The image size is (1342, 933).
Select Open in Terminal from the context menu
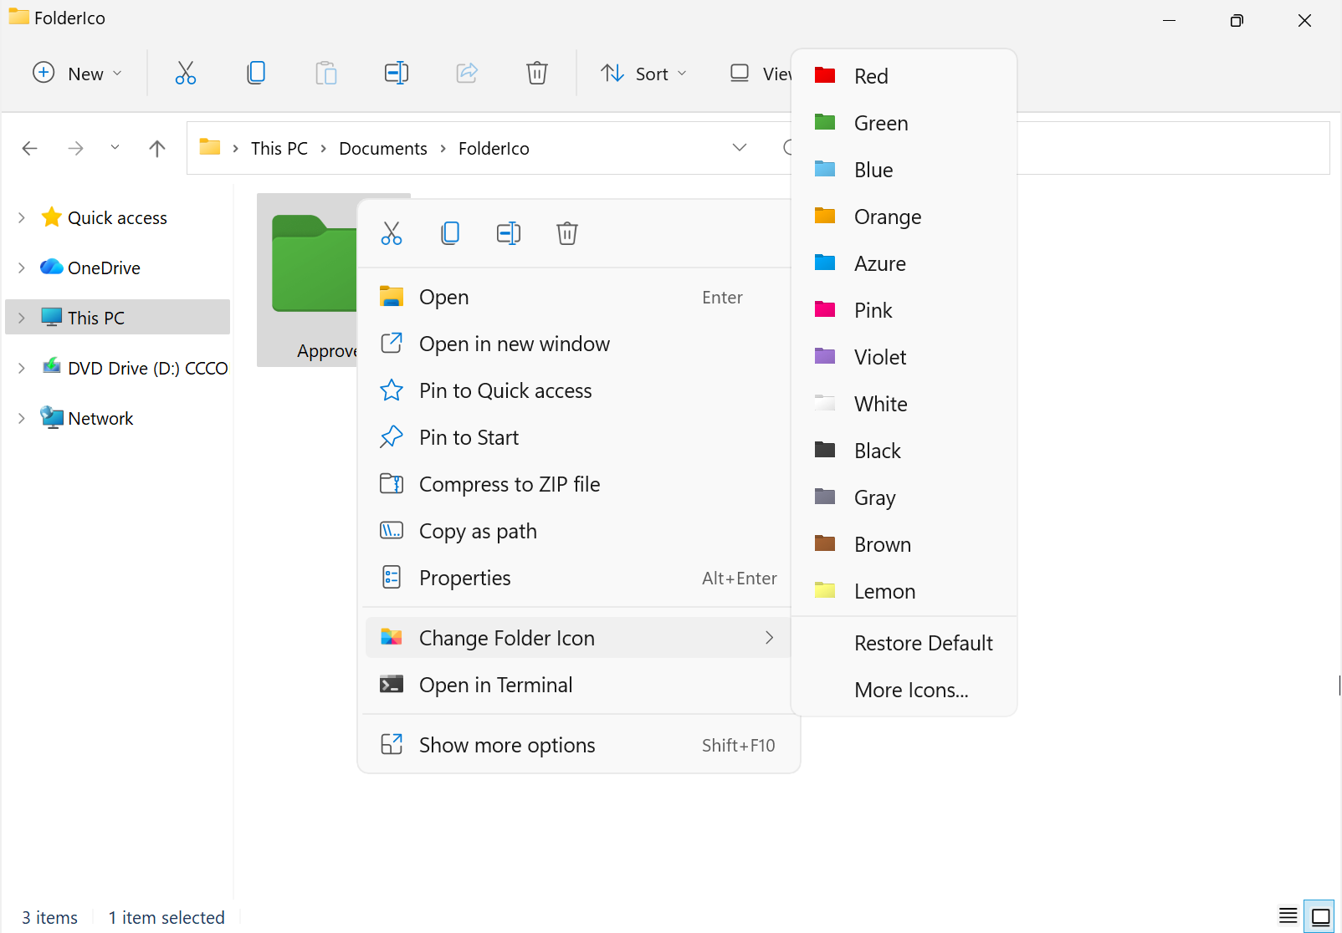coord(496,684)
